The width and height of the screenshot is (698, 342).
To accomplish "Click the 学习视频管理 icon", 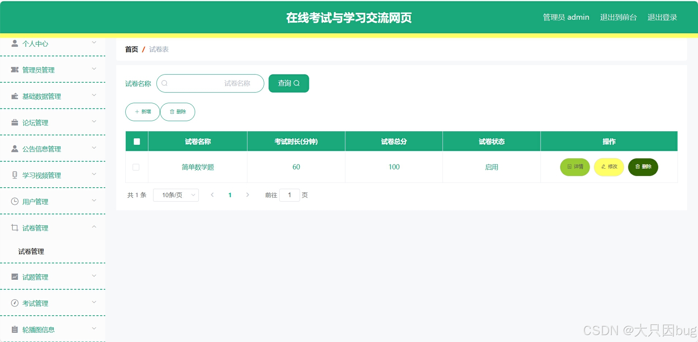I will (15, 175).
